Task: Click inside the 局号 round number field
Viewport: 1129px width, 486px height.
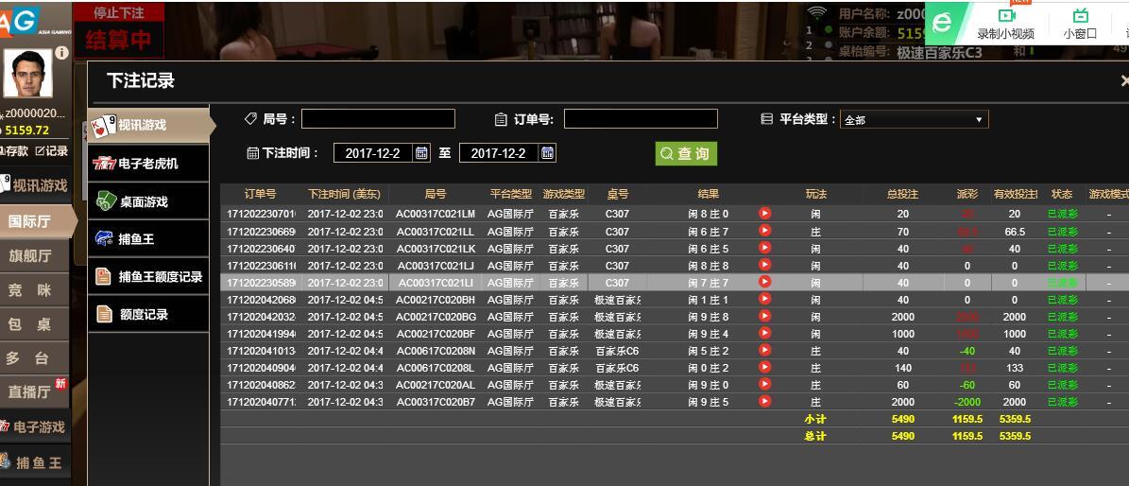Action: (378, 119)
